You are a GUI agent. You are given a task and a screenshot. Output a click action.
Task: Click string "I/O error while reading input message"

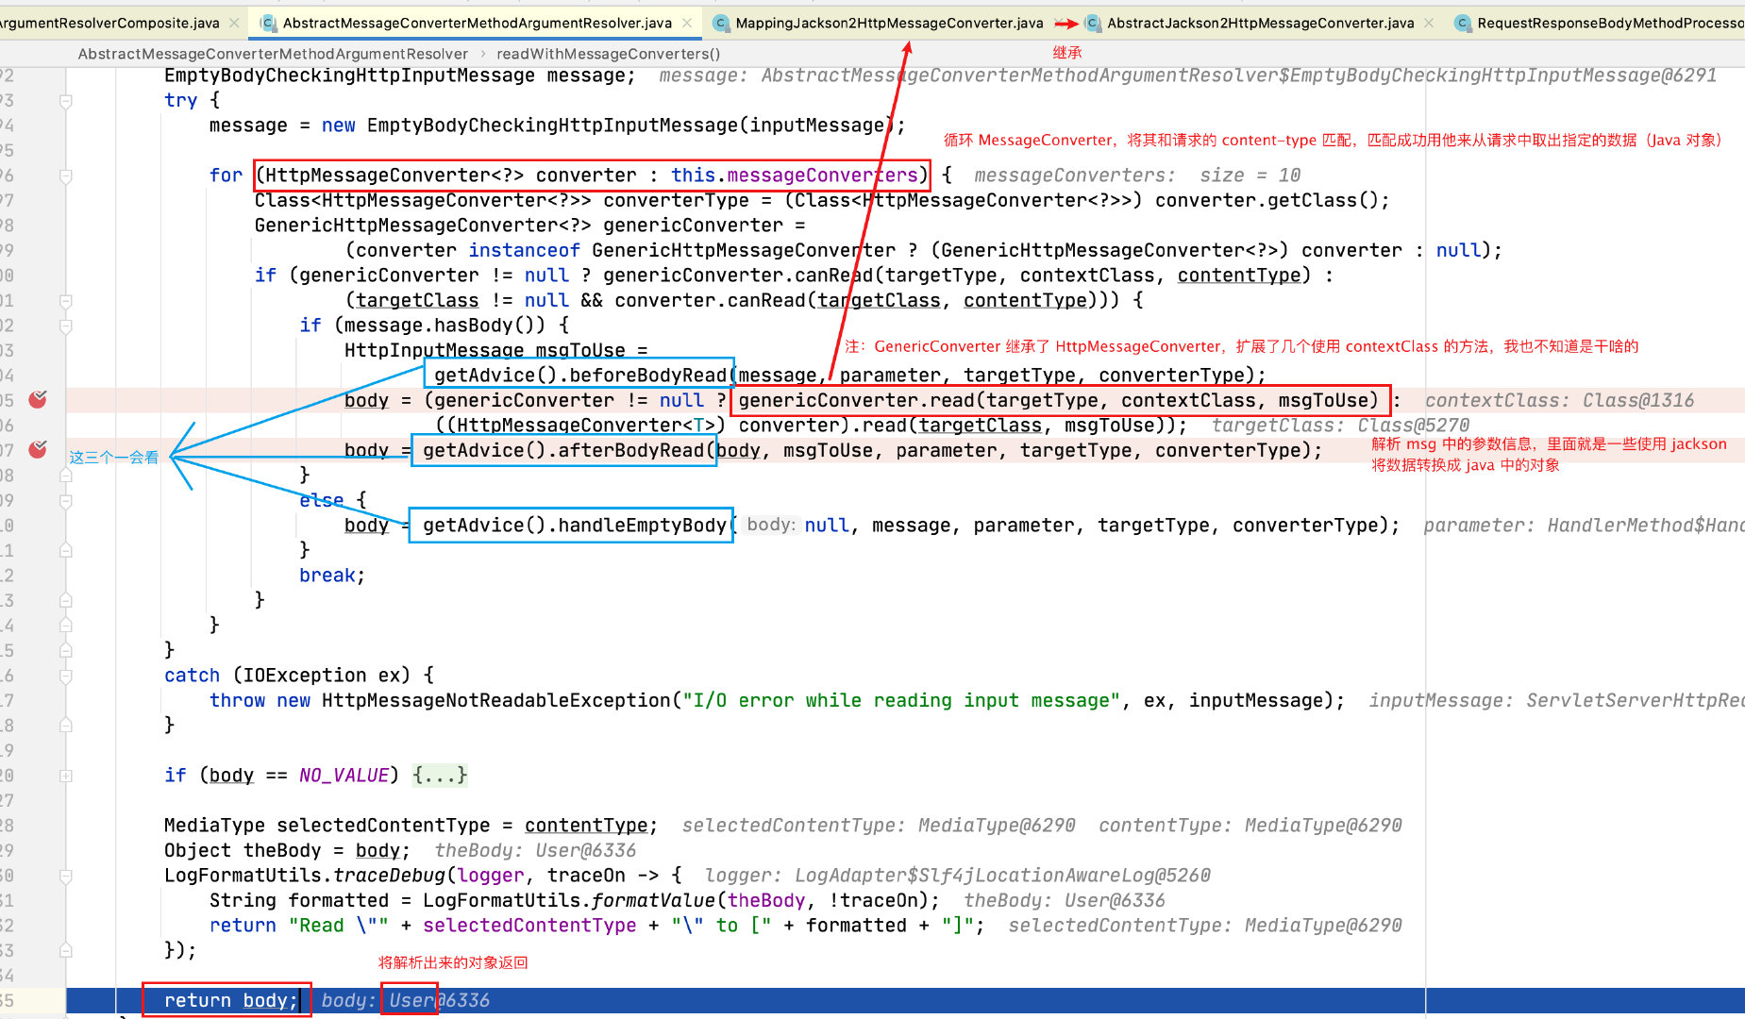(x=901, y=700)
